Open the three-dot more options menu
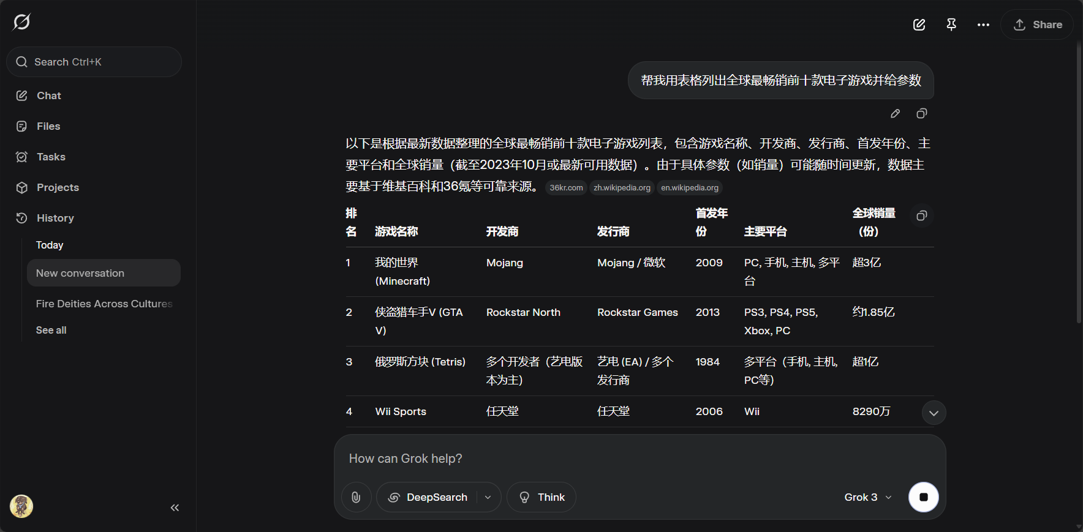 pos(983,24)
